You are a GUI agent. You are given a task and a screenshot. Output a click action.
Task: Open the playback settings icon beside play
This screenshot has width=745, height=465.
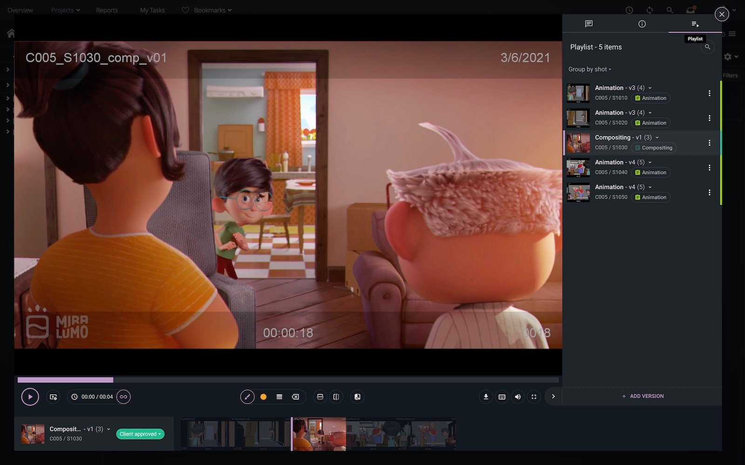click(x=54, y=397)
